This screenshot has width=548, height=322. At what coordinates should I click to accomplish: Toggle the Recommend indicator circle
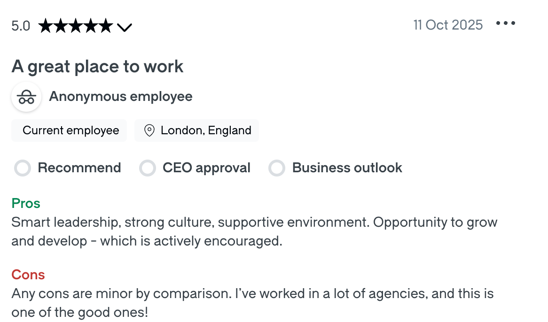coord(23,168)
